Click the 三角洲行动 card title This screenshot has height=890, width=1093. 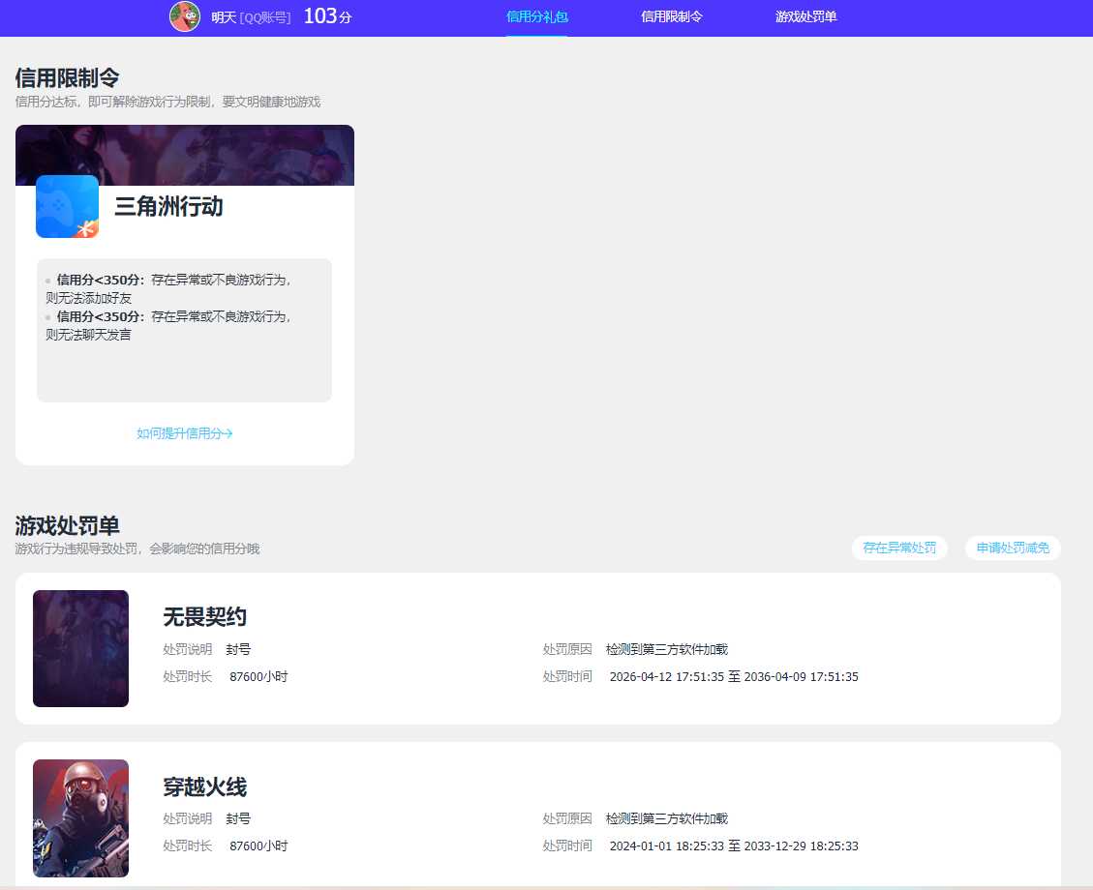[x=168, y=206]
